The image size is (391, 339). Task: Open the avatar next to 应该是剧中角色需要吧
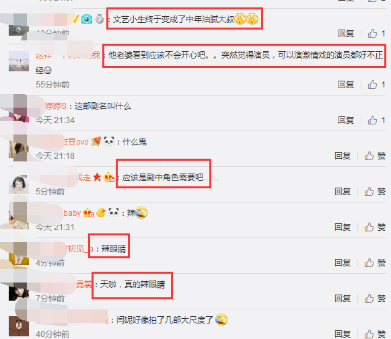click(19, 184)
